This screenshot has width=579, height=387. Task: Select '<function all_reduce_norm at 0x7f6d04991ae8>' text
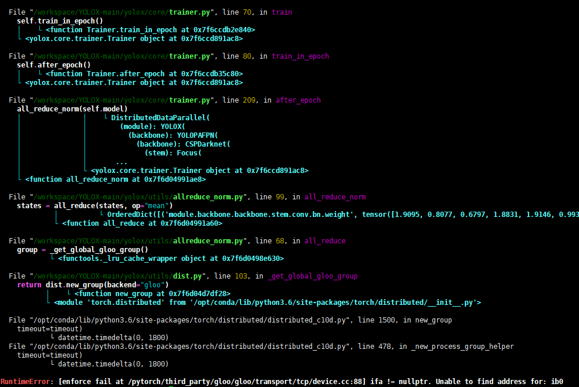pos(115,179)
